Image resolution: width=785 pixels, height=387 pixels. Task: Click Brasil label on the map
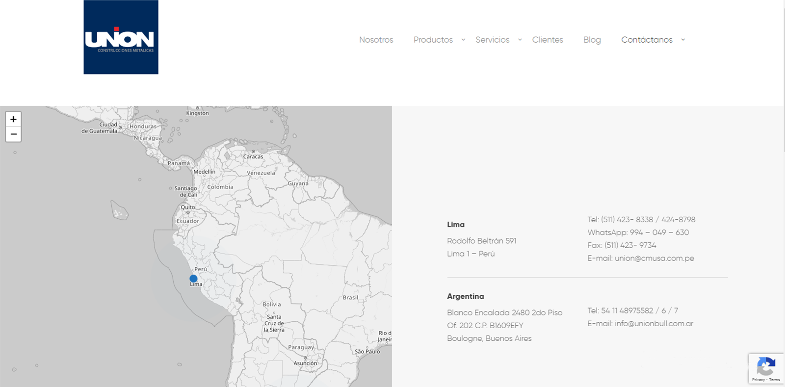point(350,298)
